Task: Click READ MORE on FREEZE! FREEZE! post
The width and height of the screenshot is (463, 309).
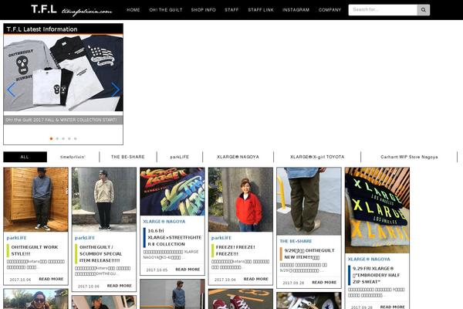Action: (255, 279)
